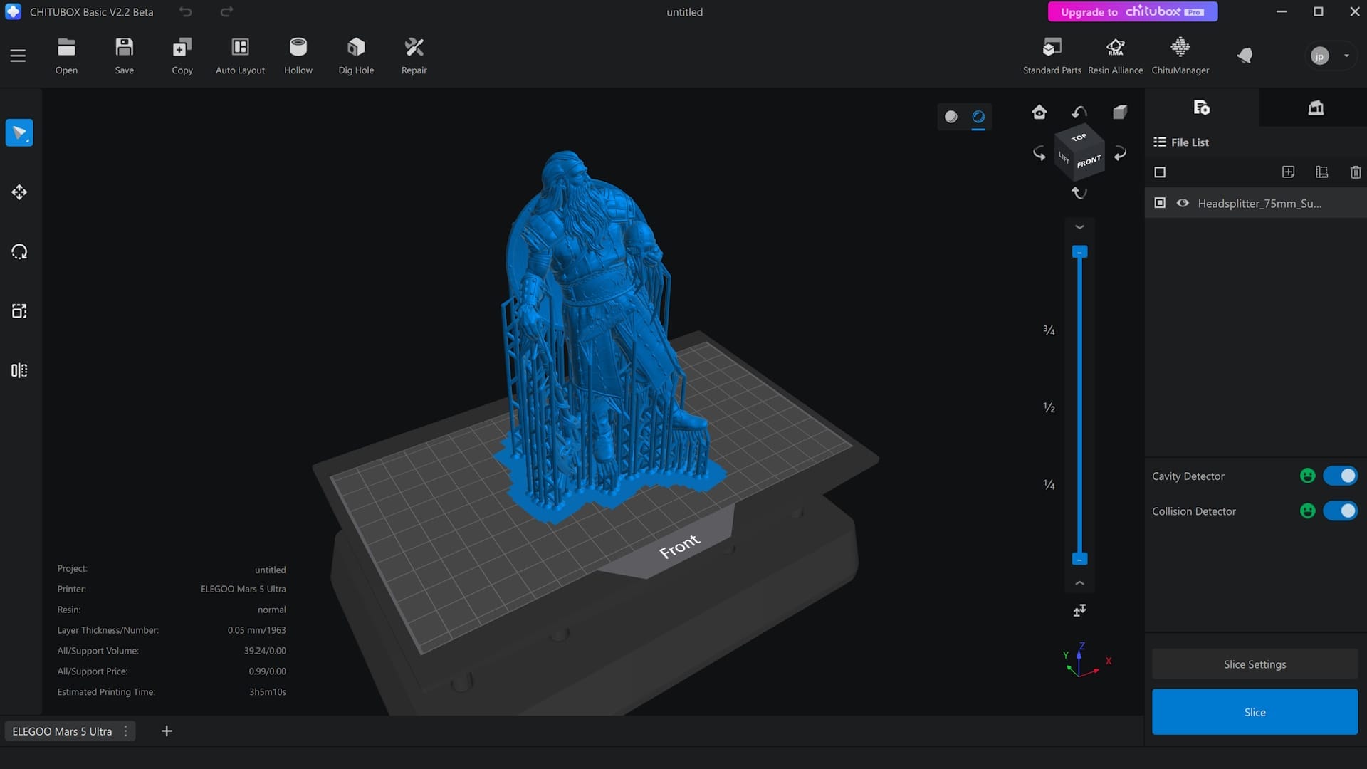The width and height of the screenshot is (1367, 769).
Task: Select the Rotate tool in the left sidebar
Action: [19, 252]
